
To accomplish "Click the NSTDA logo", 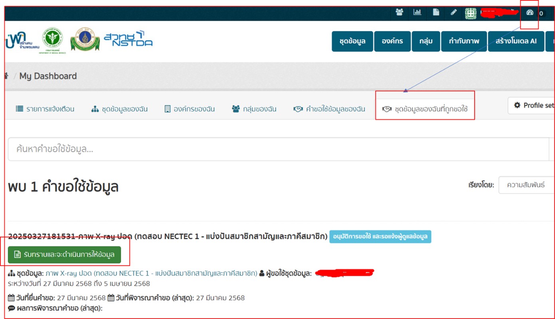I will 127,40.
